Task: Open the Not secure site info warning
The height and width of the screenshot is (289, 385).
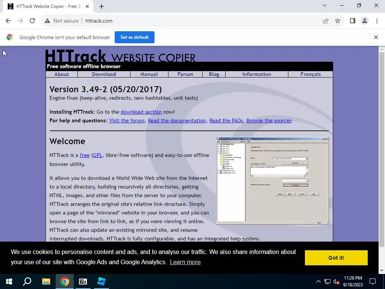Action: (62, 21)
